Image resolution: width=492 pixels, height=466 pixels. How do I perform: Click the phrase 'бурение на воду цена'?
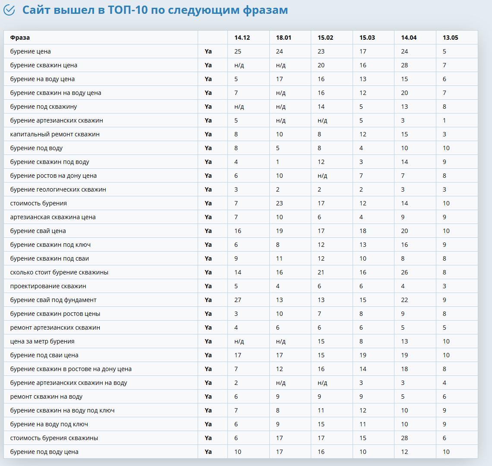(42, 79)
